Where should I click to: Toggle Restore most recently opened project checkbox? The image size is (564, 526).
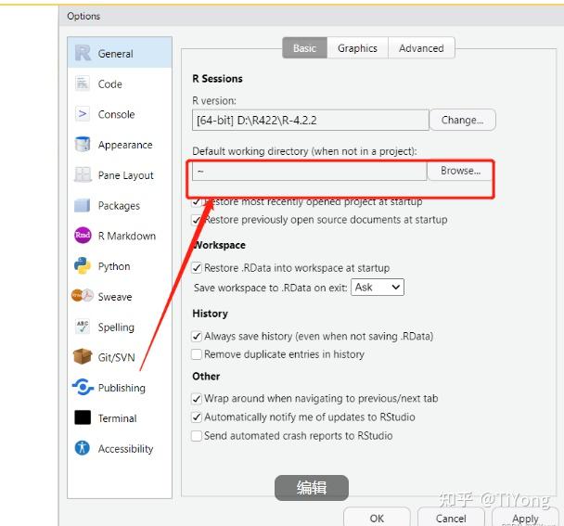[x=197, y=202]
